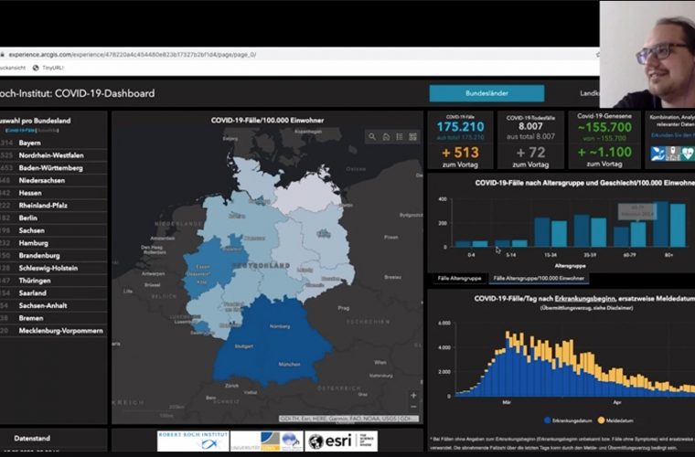Select Berlin in the Bundesland list
The height and width of the screenshot is (457, 695).
(x=28, y=218)
